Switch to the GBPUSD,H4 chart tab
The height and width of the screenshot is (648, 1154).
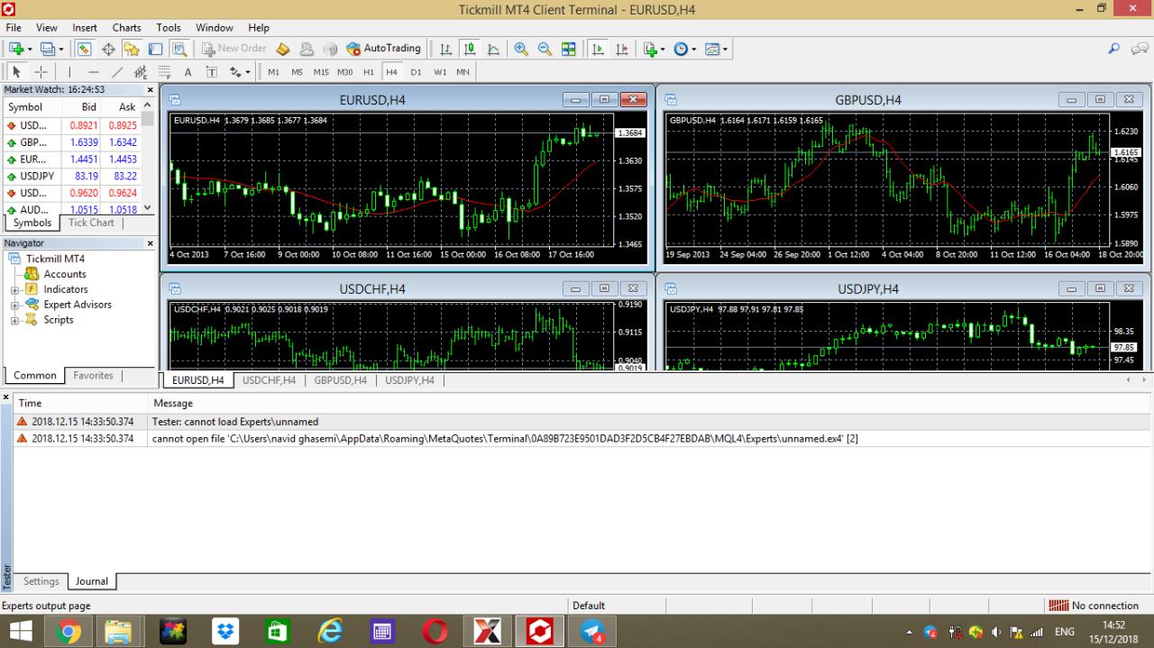click(x=341, y=380)
